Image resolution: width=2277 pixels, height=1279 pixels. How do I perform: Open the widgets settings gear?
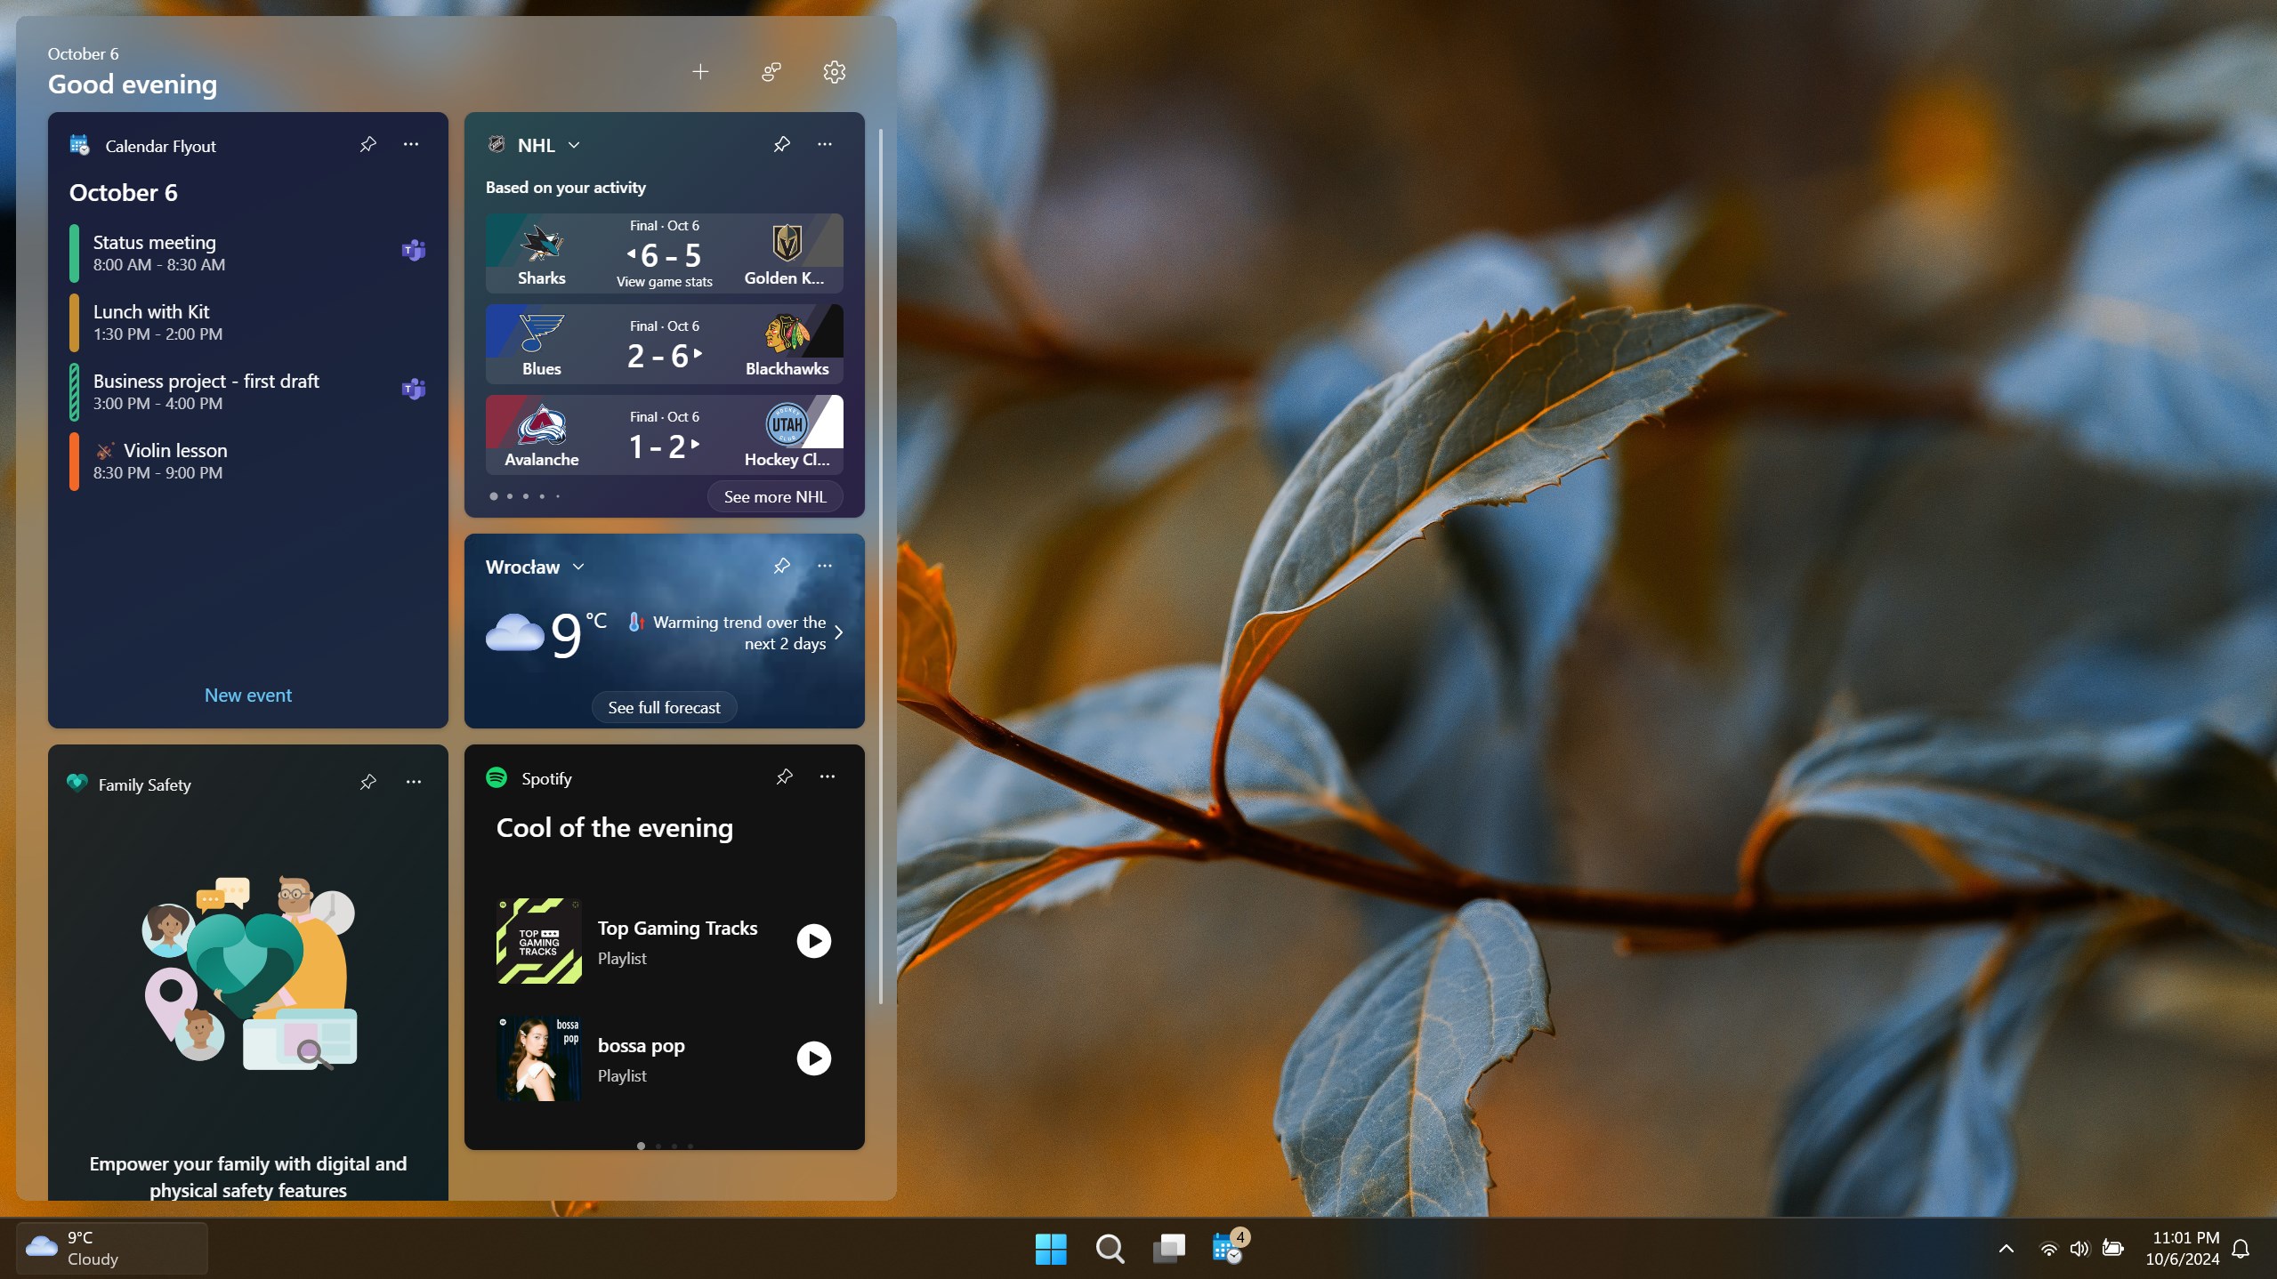point(832,72)
